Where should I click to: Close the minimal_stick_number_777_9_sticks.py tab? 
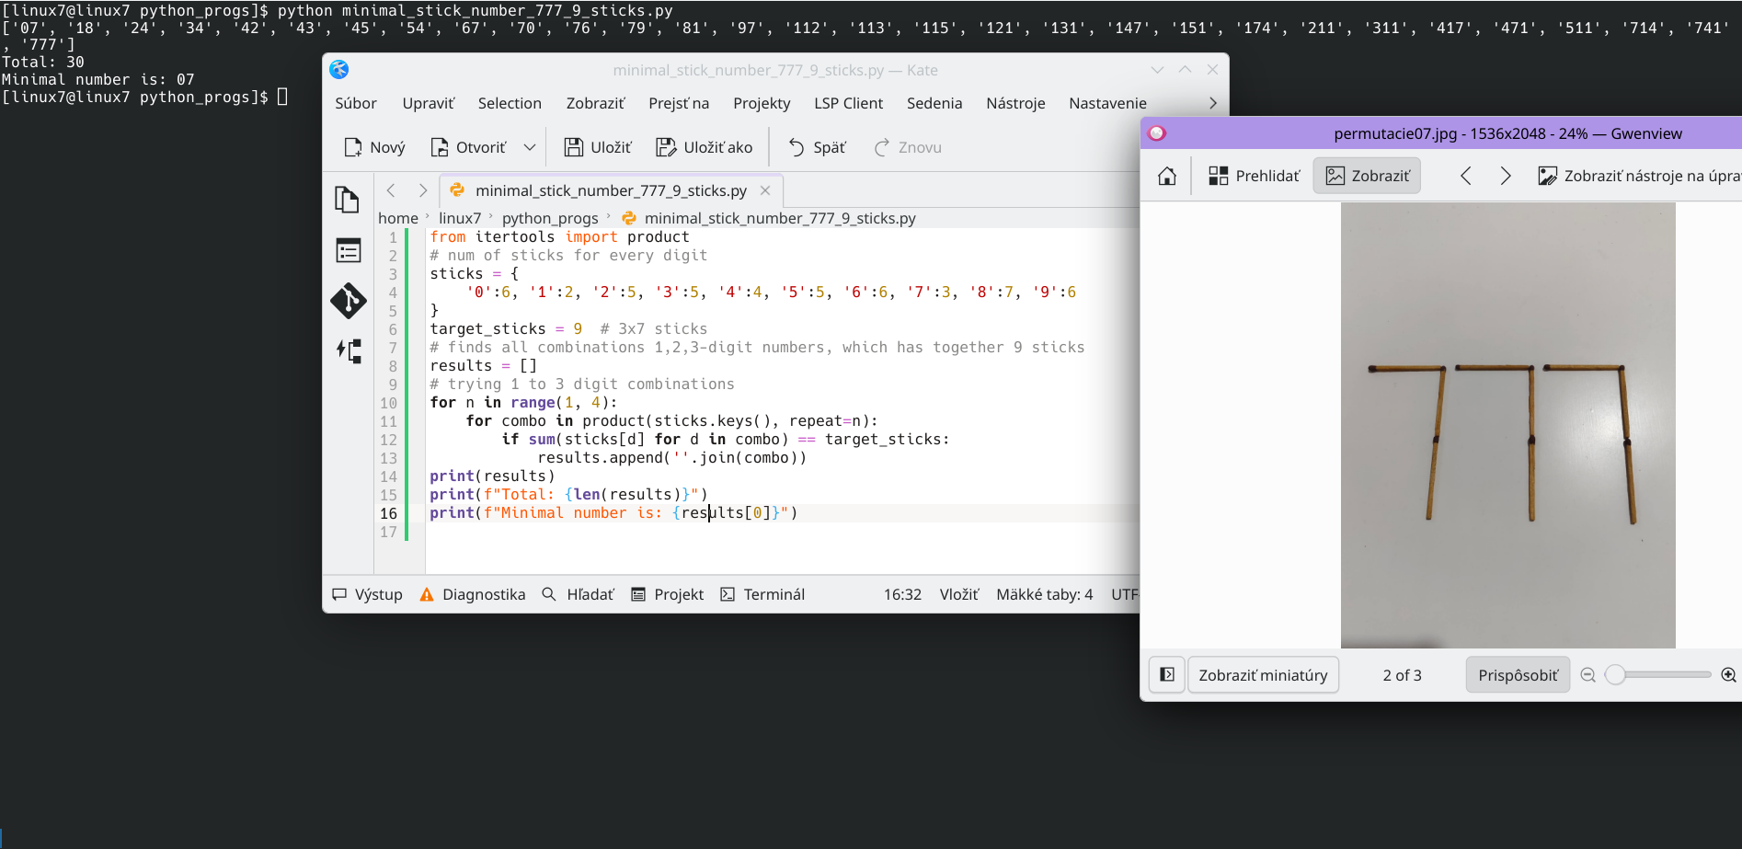[765, 190]
